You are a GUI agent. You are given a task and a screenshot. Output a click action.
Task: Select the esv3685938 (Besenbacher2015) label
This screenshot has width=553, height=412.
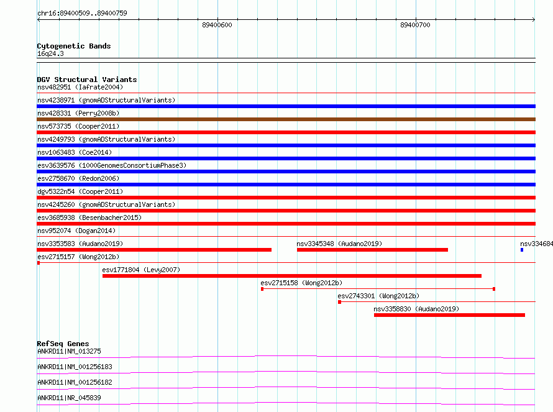(x=89, y=217)
